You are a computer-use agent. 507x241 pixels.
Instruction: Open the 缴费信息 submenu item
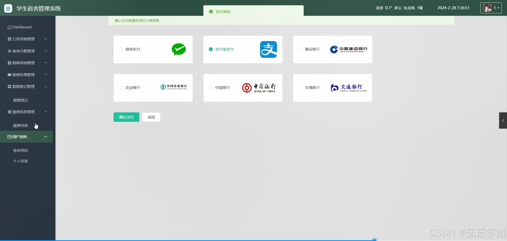21,125
